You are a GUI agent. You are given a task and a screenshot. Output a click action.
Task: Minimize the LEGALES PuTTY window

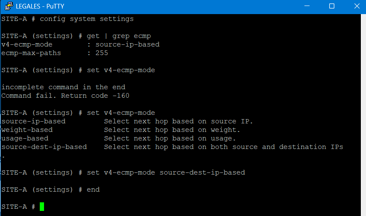306,6
